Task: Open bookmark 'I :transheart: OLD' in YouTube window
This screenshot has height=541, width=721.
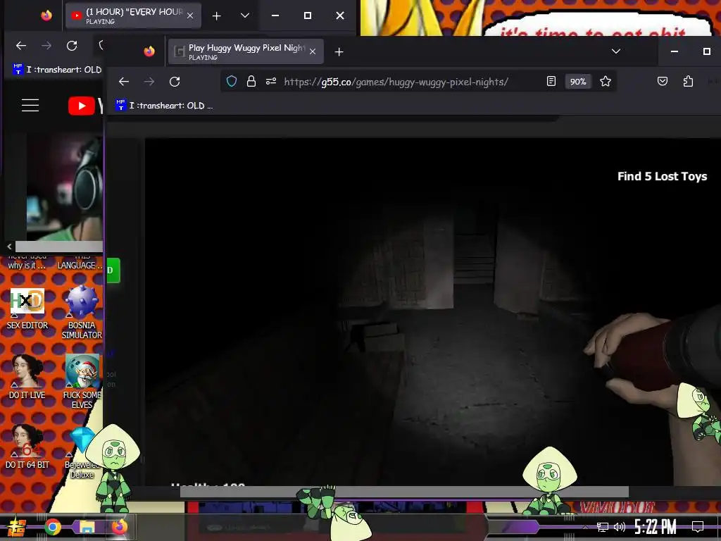Action: (x=58, y=70)
